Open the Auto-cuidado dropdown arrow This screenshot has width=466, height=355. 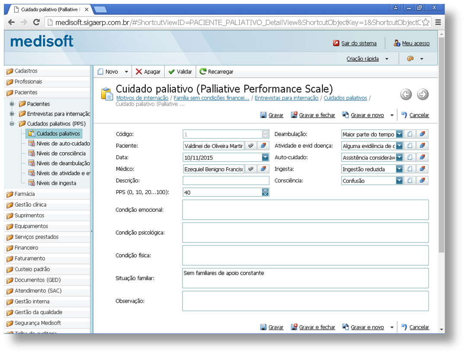pos(399,157)
